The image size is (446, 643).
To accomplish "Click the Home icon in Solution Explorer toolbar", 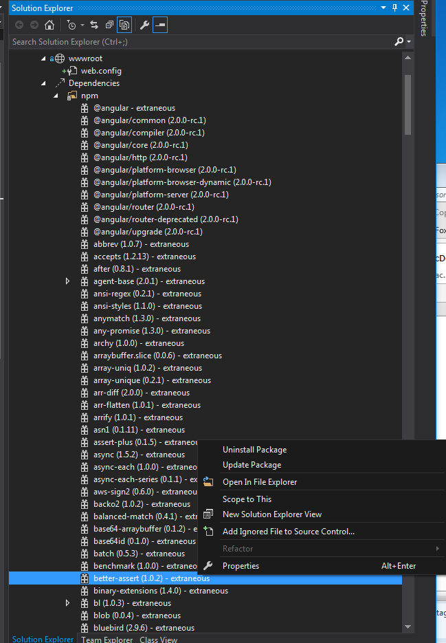I will coord(49,25).
